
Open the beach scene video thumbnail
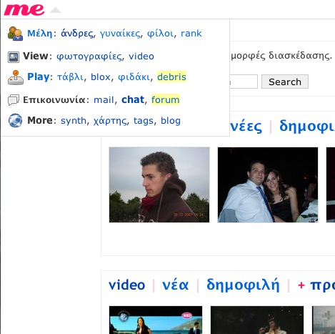click(156, 320)
